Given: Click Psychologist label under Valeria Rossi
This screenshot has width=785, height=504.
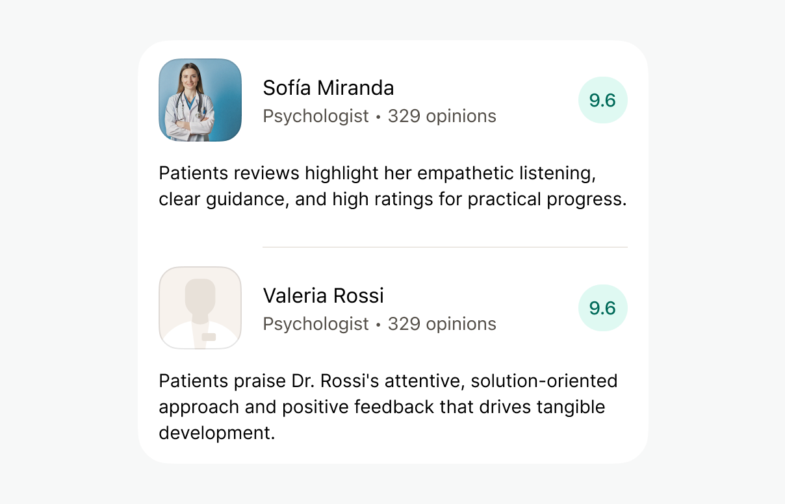Looking at the screenshot, I should coord(316,324).
